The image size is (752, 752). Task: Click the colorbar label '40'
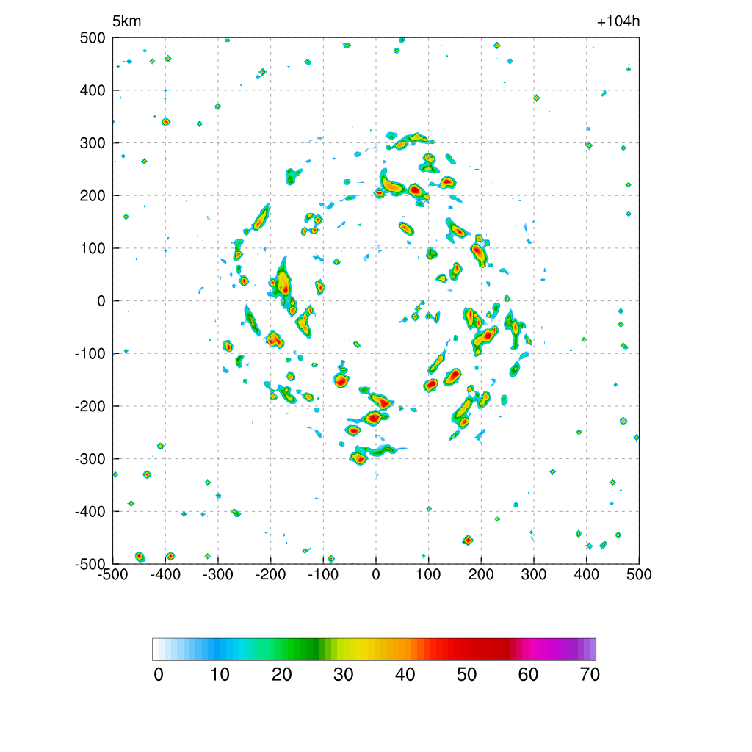coord(405,675)
